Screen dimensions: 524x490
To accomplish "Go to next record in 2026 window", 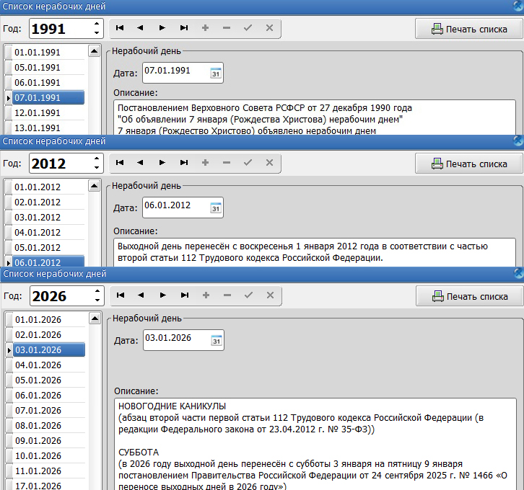I will click(x=162, y=295).
